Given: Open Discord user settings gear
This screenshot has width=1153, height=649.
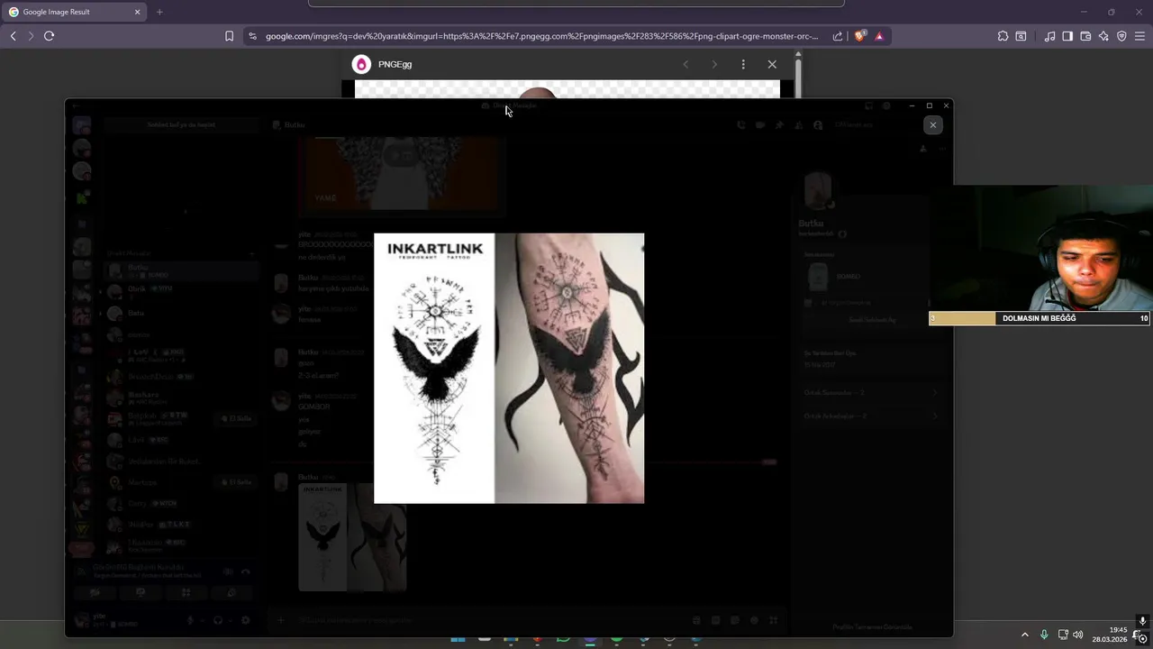Looking at the screenshot, I should coord(245,620).
